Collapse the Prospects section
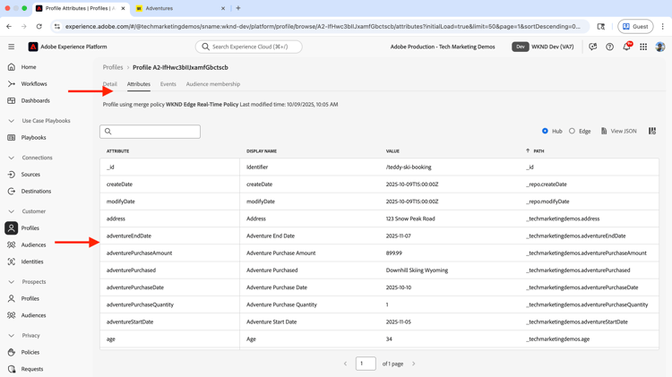 (x=12, y=282)
